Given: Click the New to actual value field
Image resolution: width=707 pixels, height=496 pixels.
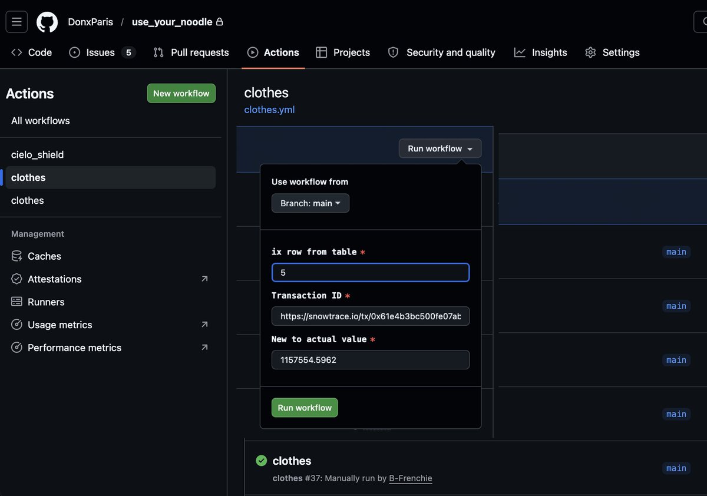Looking at the screenshot, I should coord(371,360).
